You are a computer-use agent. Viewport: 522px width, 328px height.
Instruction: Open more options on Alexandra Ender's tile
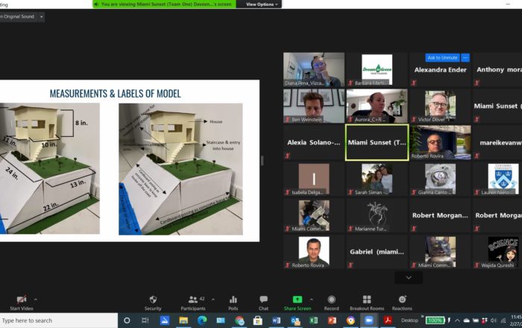pyautogui.click(x=465, y=58)
